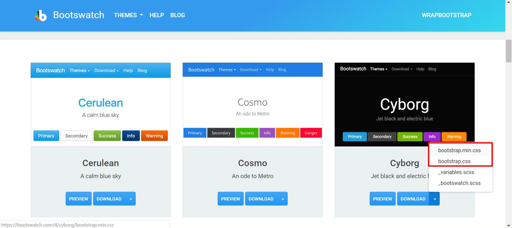Click the Cerulean card title
This screenshot has height=228, width=512.
click(101, 163)
